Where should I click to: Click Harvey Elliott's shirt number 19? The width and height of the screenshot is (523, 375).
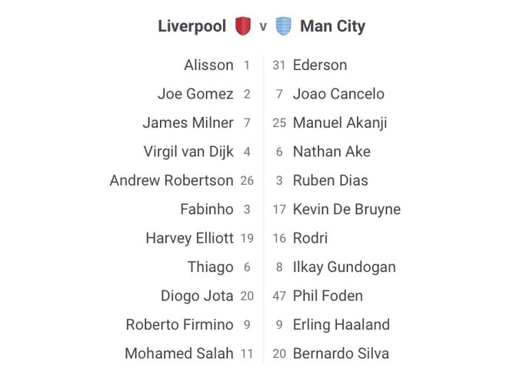pos(247,238)
